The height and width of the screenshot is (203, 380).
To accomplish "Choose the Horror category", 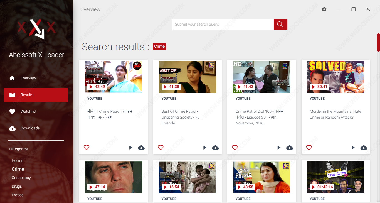I will (17, 161).
